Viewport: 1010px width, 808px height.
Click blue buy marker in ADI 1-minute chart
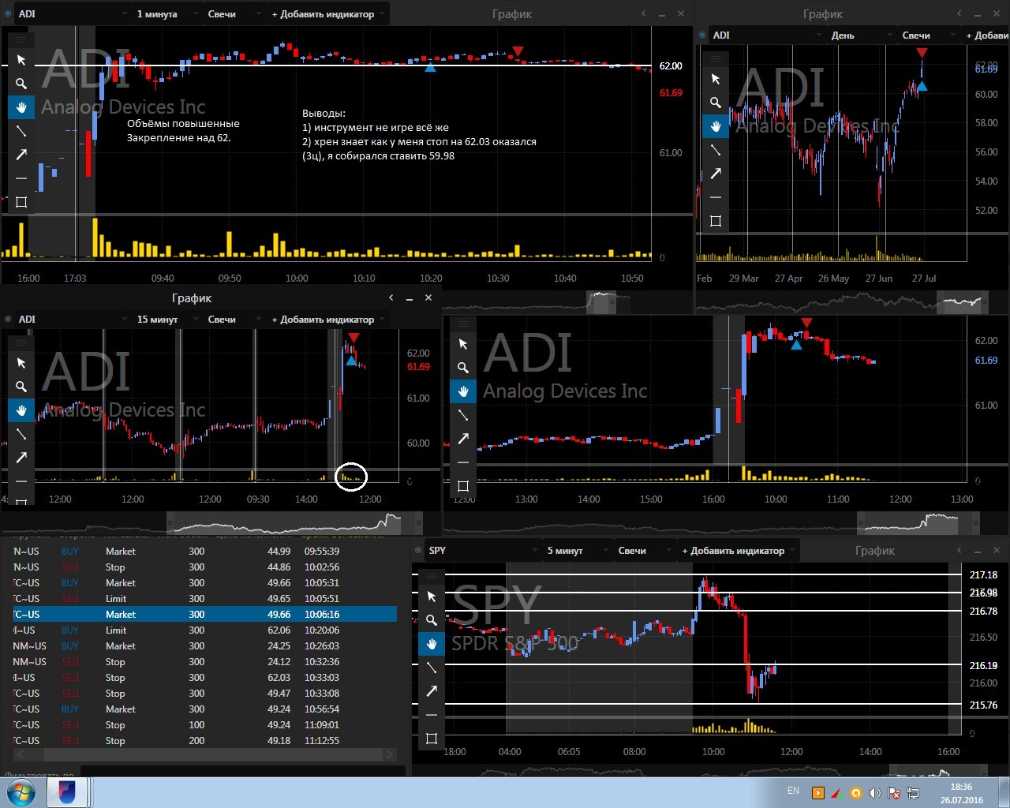point(430,68)
